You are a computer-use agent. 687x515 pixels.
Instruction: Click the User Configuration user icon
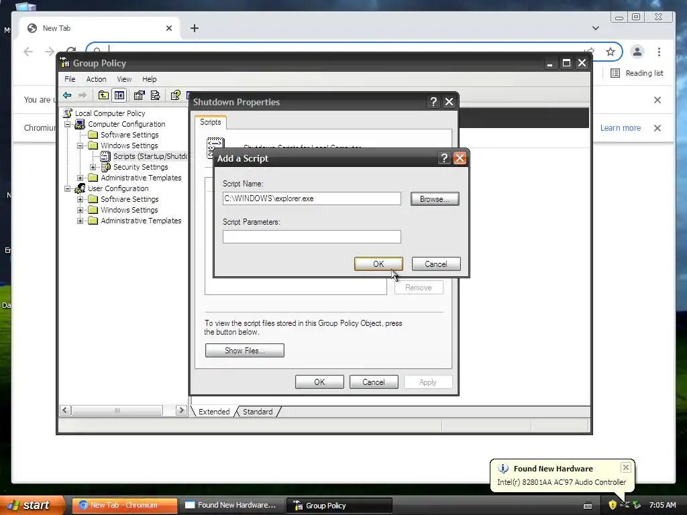pyautogui.click(x=81, y=188)
